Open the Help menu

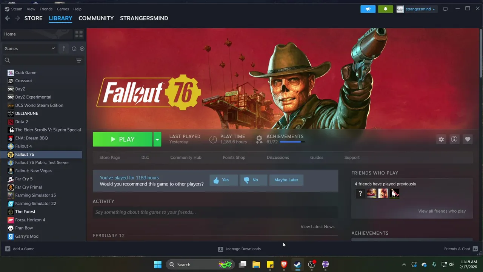tap(77, 9)
